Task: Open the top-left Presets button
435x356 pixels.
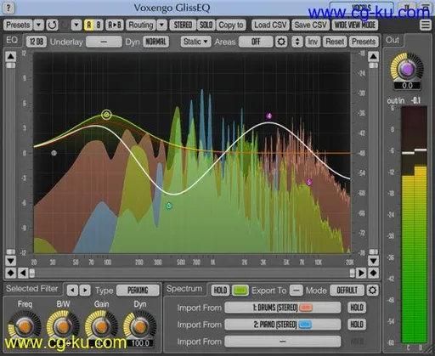Action: (x=18, y=25)
